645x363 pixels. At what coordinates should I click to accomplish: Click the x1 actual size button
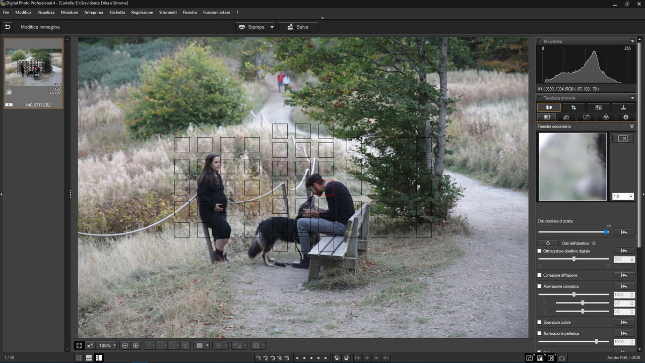(x=90, y=345)
